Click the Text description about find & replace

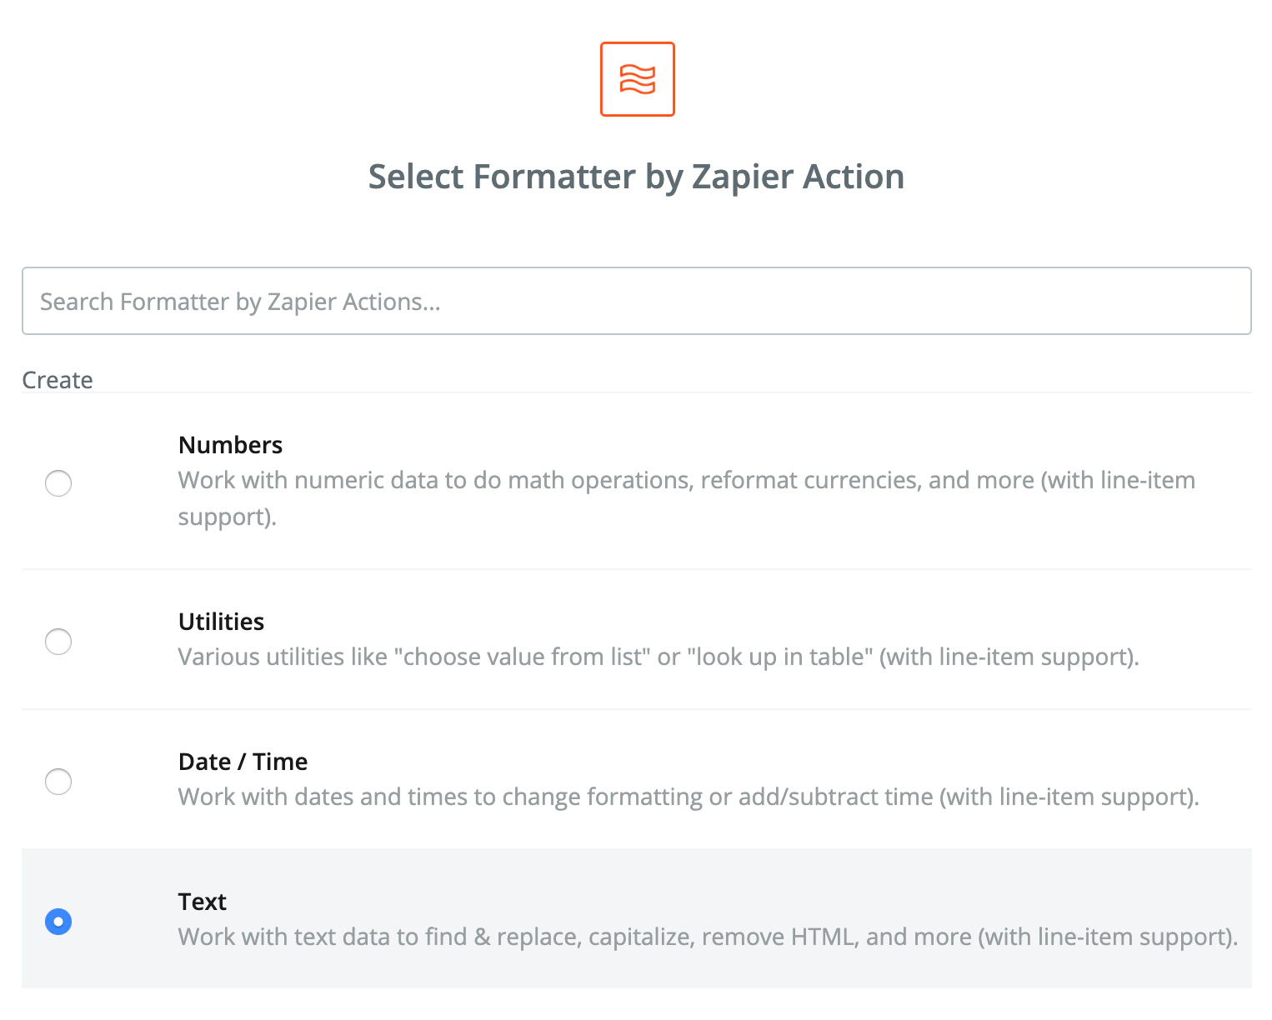[x=708, y=937]
